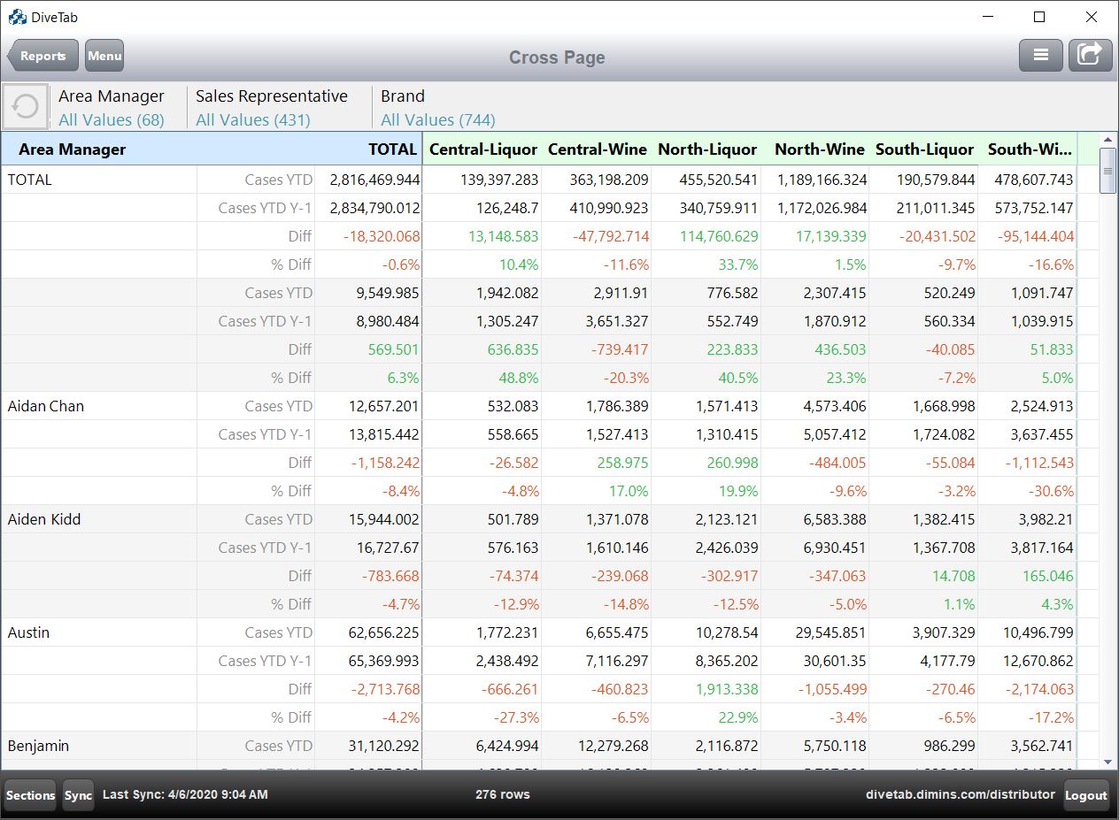Open Sections in the bottom bar
Image resolution: width=1119 pixels, height=820 pixels.
[x=31, y=794]
